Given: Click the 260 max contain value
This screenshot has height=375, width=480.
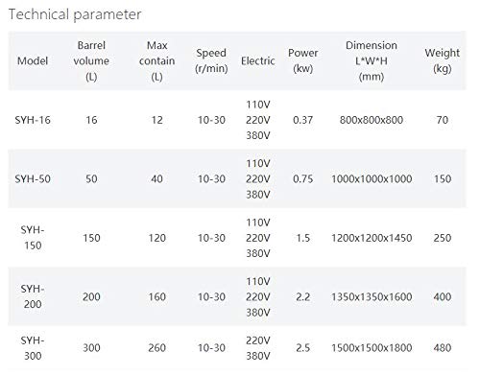Looking at the screenshot, I should pyautogui.click(x=156, y=348).
